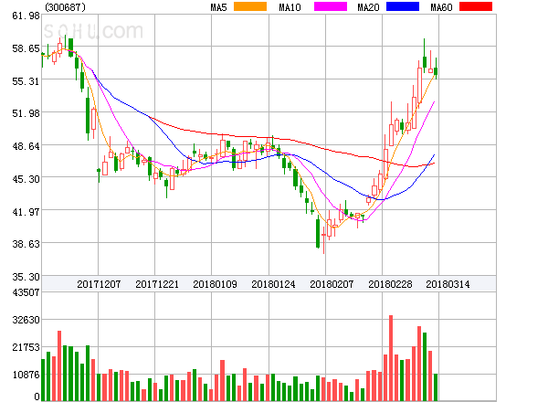Screen dimensions: 548x402
Task: Click the magenta MA10 legend swatch
Action: (x=331, y=6)
